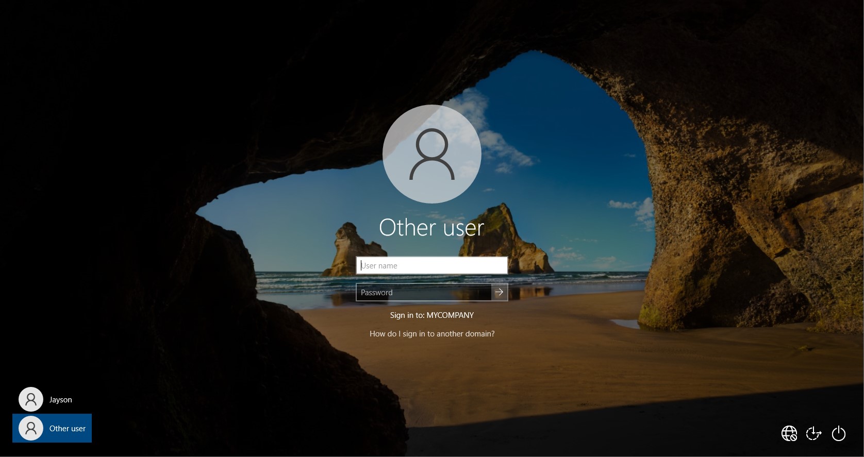
Task: Click the large 'Other user' heading
Action: [432, 228]
